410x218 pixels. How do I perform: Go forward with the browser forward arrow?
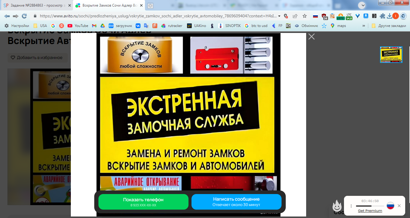[16, 16]
